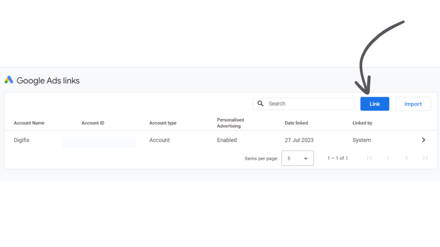The width and height of the screenshot is (440, 247).
Task: Focus the Search input field
Action: [x=303, y=104]
